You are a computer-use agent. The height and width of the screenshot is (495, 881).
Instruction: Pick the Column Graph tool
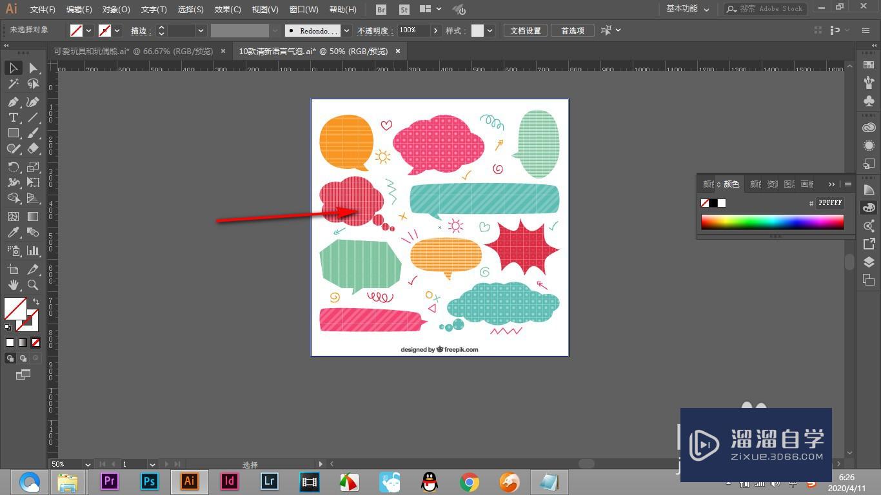(33, 250)
